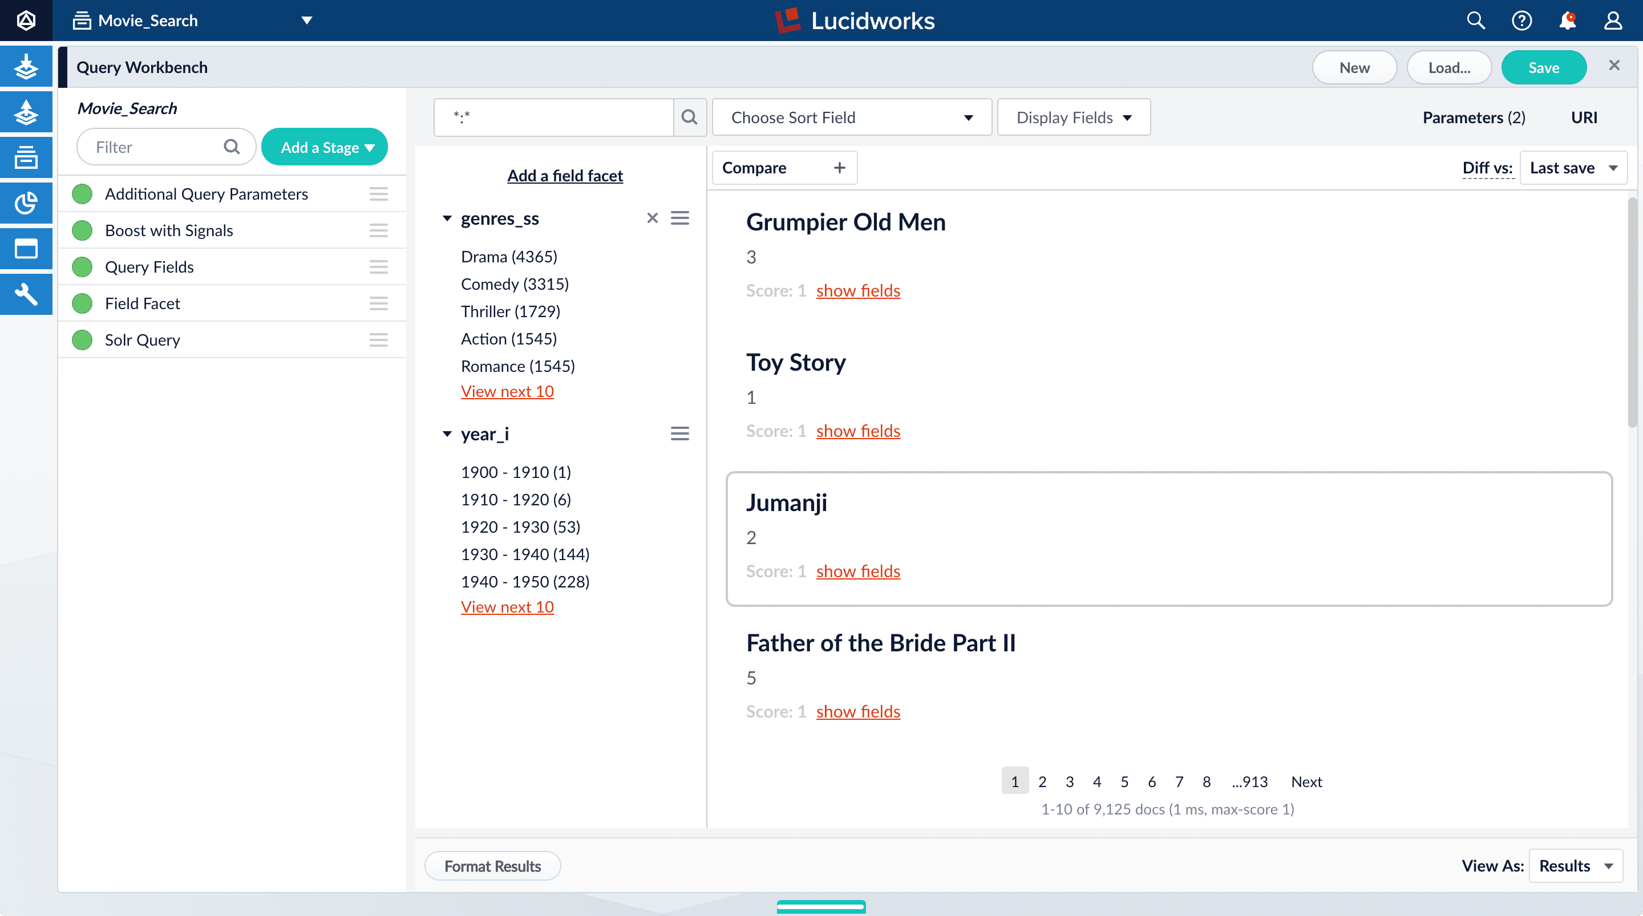Click the query search input field
This screenshot has height=916, width=1643.
point(553,117)
